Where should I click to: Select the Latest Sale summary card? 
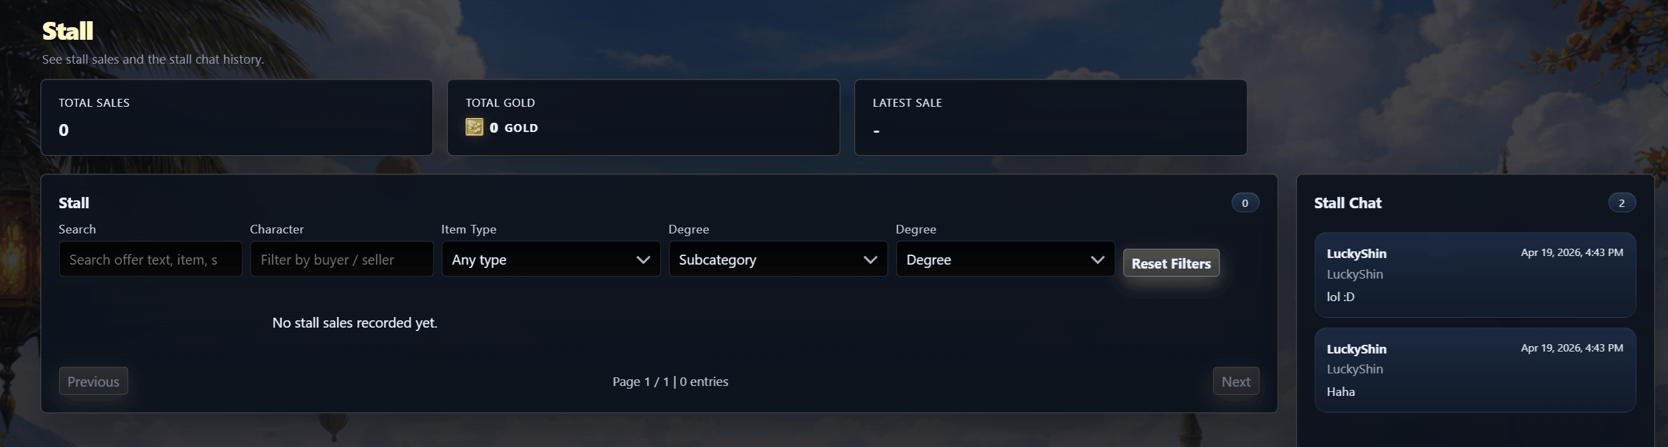point(1050,117)
